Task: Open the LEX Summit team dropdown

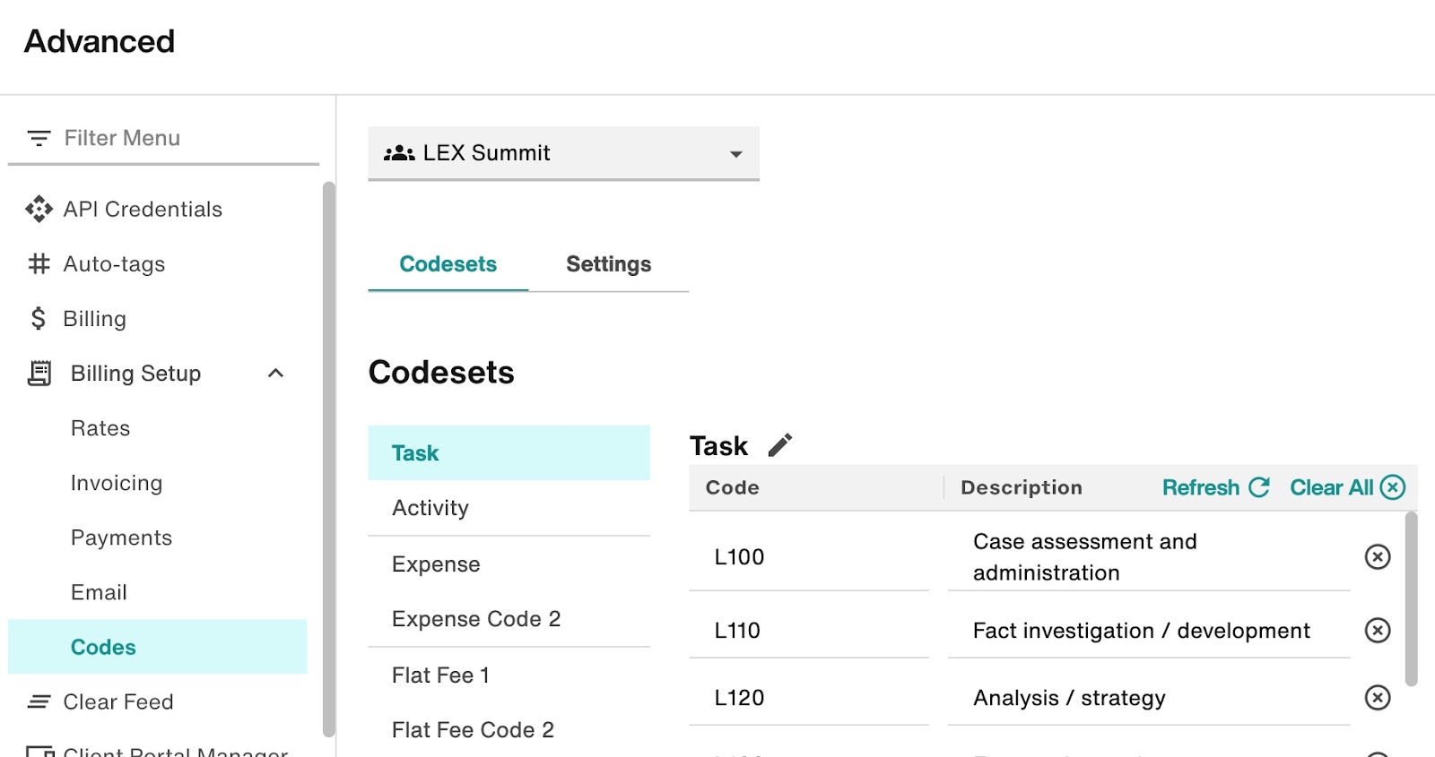Action: (562, 153)
